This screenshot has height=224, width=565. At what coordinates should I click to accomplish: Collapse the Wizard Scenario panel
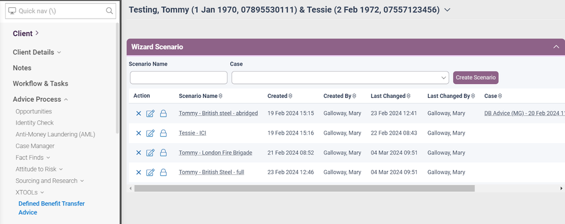point(556,47)
